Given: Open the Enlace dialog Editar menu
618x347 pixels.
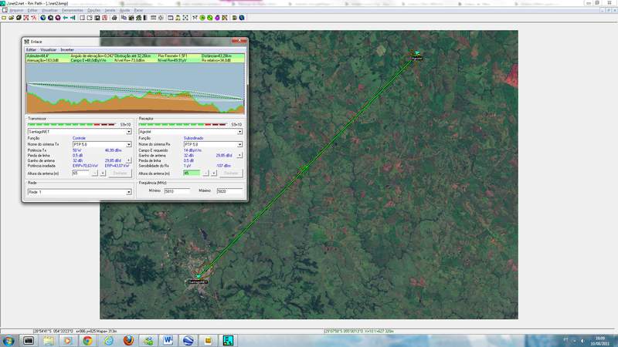Looking at the screenshot, I should pos(31,50).
